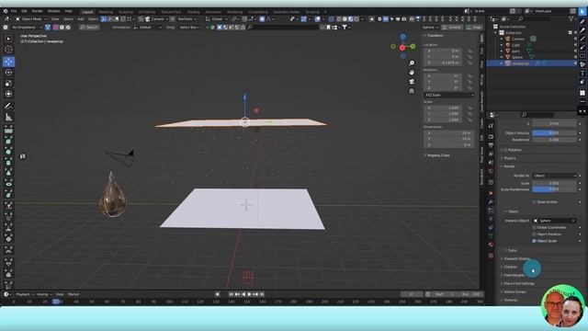
Task: Click the current frame marker on timeline
Action: [x=56, y=302]
